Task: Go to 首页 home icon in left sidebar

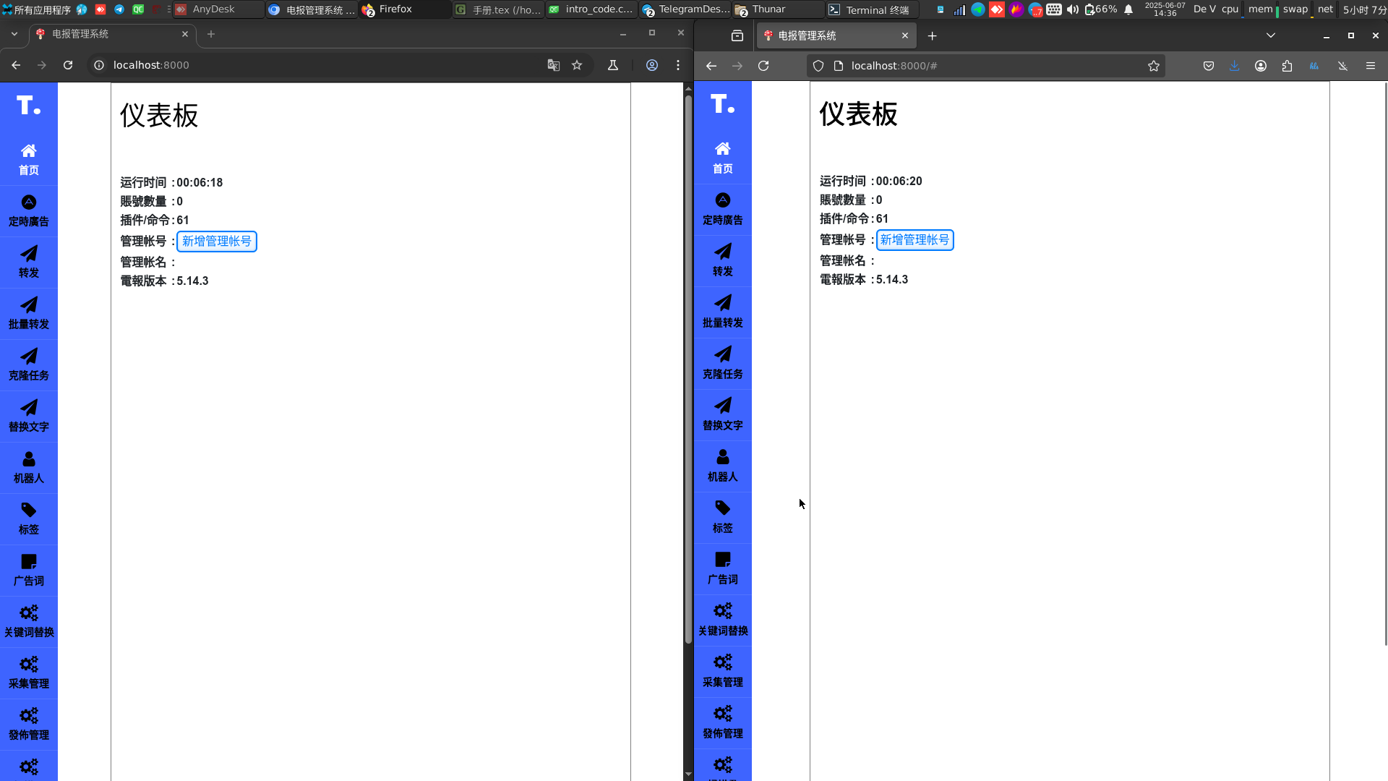Action: click(x=29, y=151)
